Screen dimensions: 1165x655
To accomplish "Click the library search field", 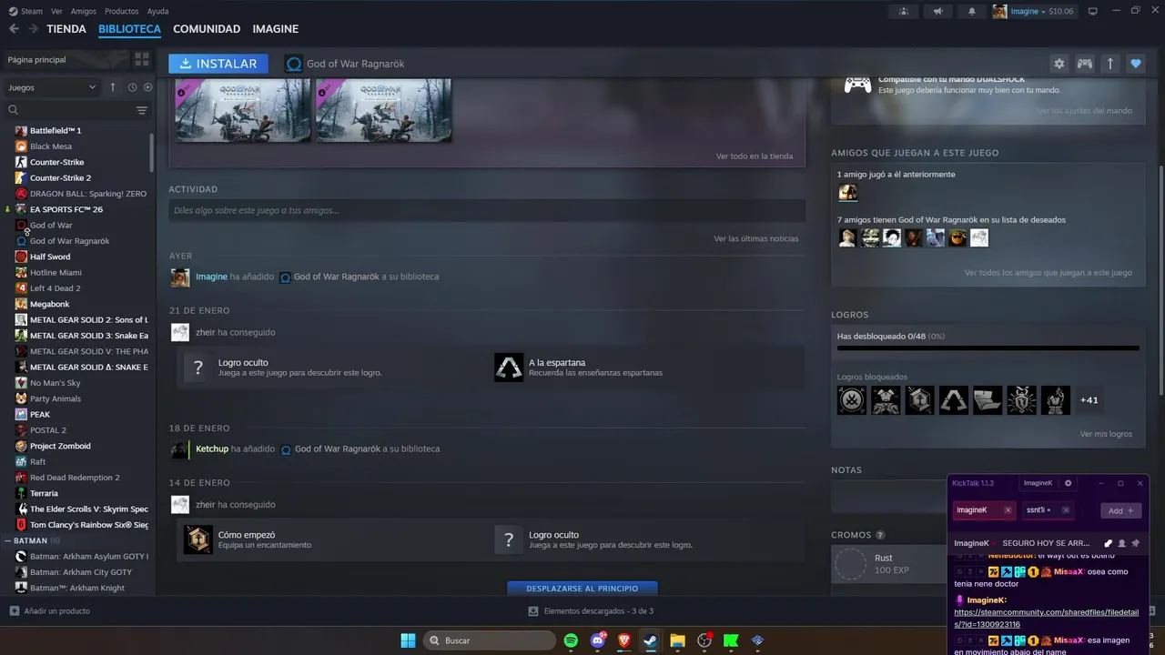I will tap(68, 110).
